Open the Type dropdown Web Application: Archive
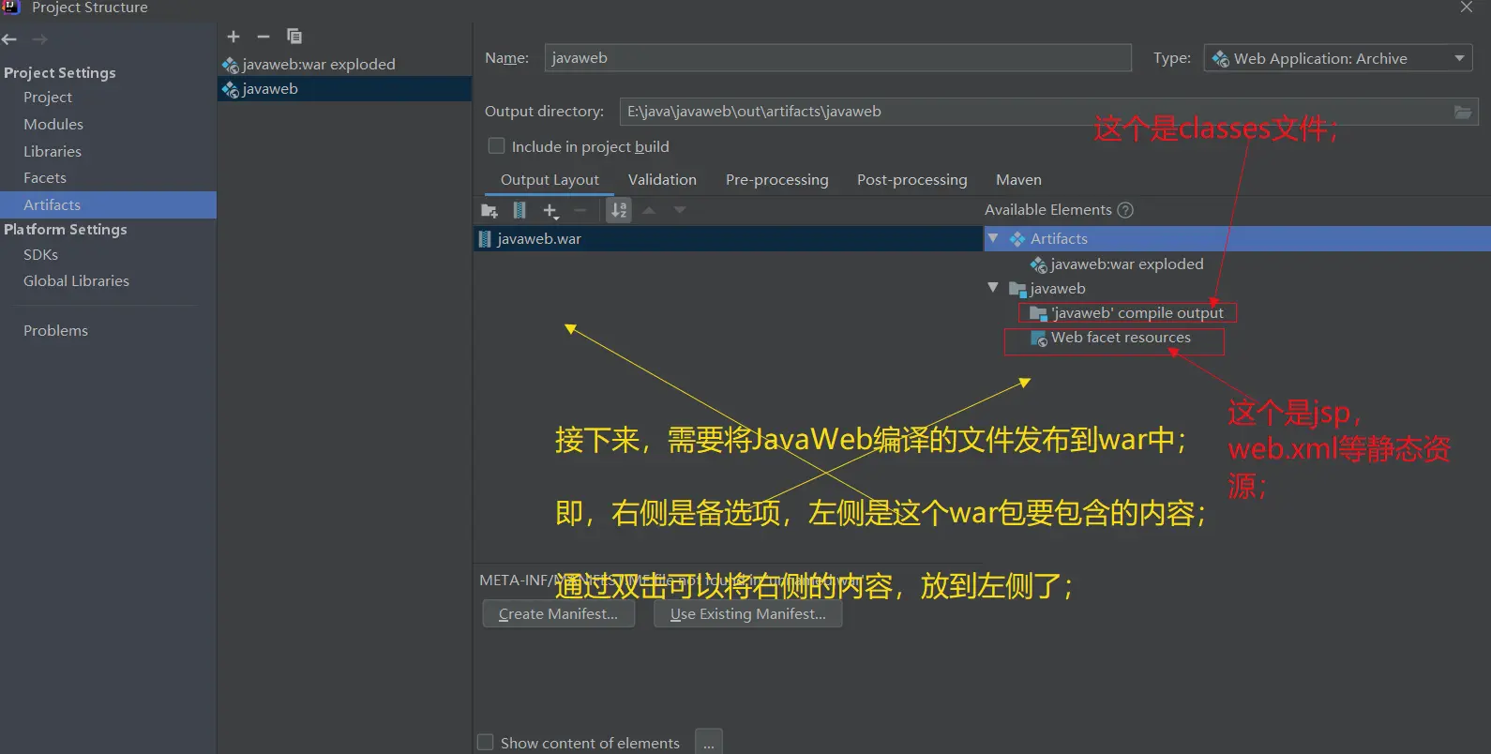 (x=1337, y=58)
